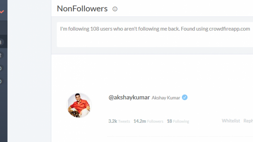This screenshot has height=142, width=253.
Task: Focus the tweet text box about 108 users
Action: [155, 35]
